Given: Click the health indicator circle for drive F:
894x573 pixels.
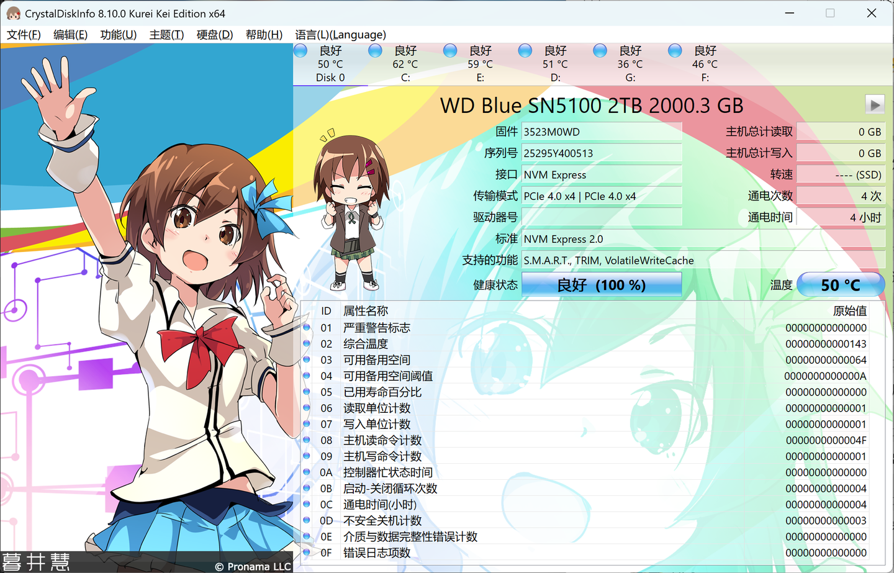Looking at the screenshot, I should [675, 50].
